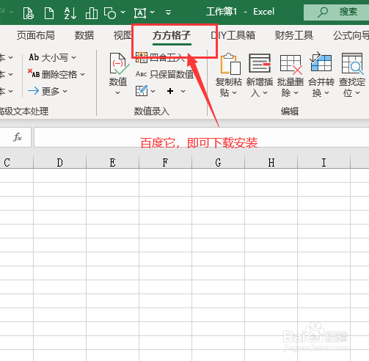This screenshot has height=361, width=369.
Task: Click the pencil edit-cell icon
Action: point(142,91)
